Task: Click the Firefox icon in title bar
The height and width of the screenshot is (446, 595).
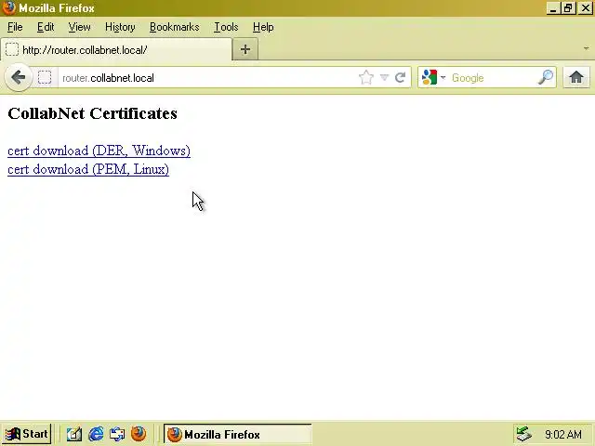Action: point(8,8)
